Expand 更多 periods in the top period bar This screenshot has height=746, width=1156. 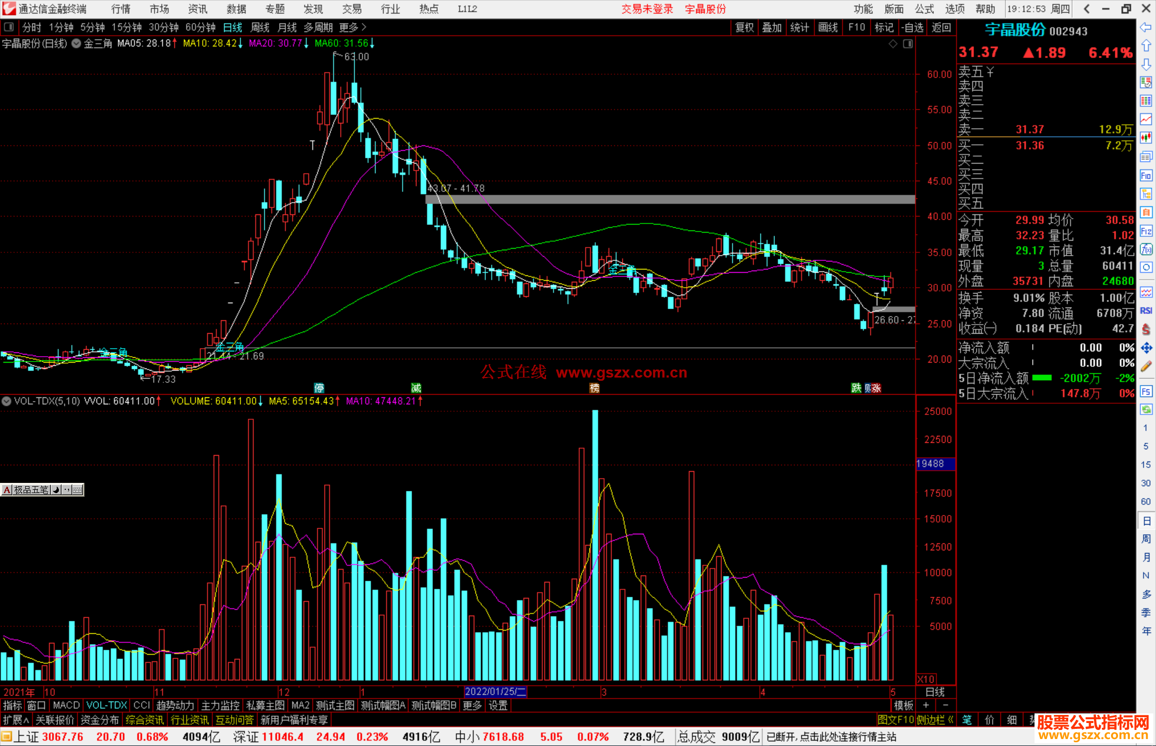(353, 27)
